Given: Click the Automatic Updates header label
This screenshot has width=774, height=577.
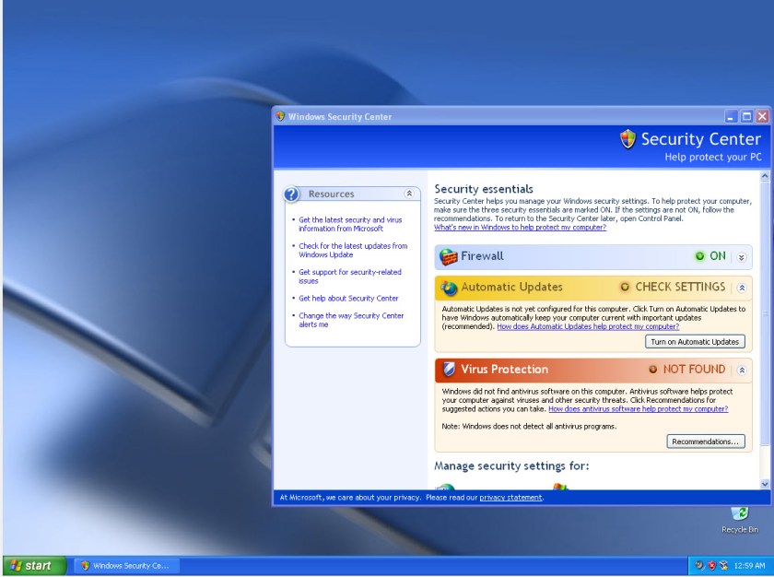Looking at the screenshot, I should tap(512, 287).
